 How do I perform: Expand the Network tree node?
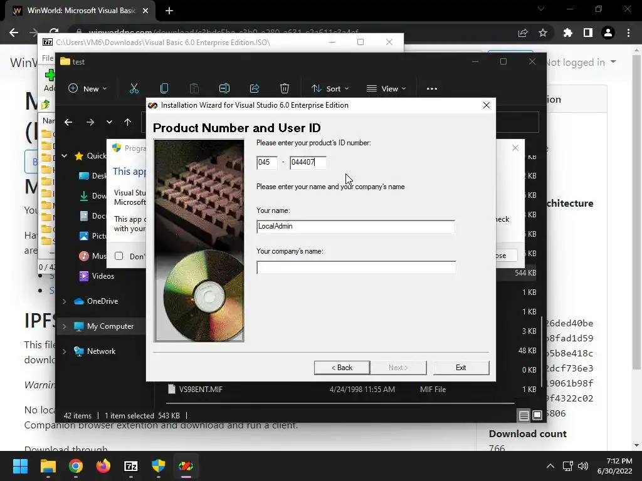coord(65,351)
